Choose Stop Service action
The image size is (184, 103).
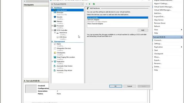pos(159,20)
